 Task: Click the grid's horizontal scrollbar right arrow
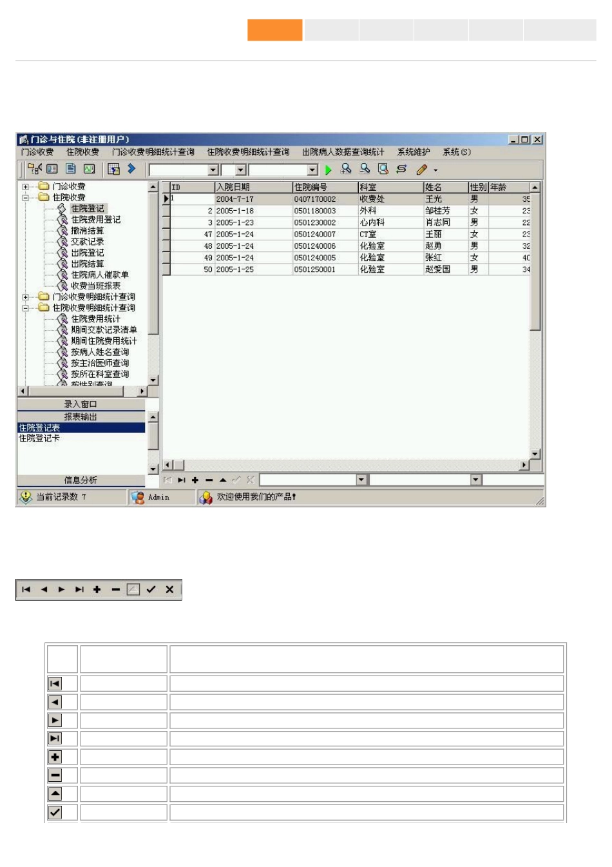pyautogui.click(x=524, y=465)
